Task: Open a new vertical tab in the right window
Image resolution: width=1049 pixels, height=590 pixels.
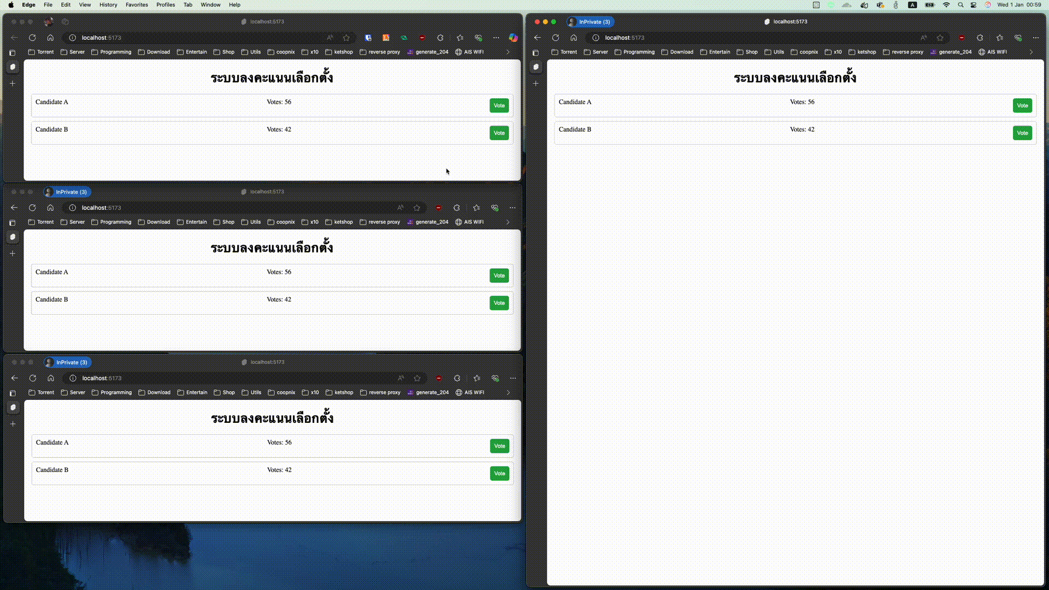Action: tap(536, 84)
